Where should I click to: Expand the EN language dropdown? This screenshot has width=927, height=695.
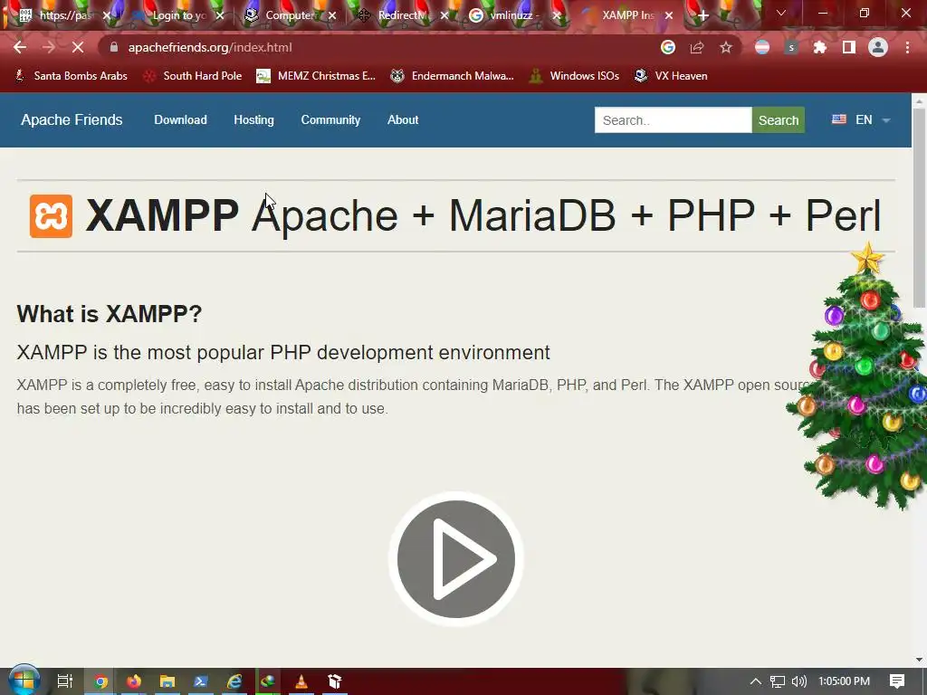pos(862,120)
